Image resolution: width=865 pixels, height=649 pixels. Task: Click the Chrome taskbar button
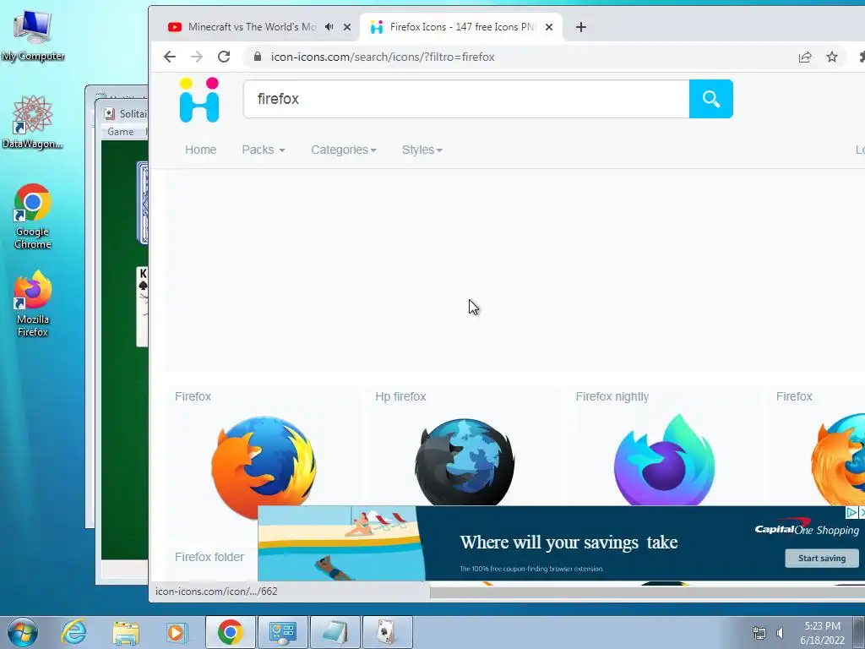(x=230, y=632)
